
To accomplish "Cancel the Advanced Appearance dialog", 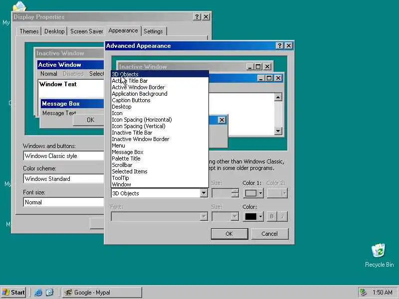I will (x=270, y=234).
